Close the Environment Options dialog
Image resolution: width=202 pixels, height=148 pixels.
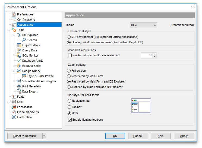pyautogui.click(x=192, y=7)
